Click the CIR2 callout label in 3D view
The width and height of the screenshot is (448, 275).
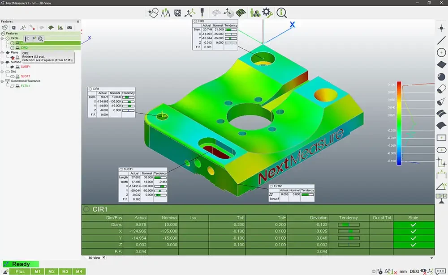pyautogui.click(x=201, y=21)
